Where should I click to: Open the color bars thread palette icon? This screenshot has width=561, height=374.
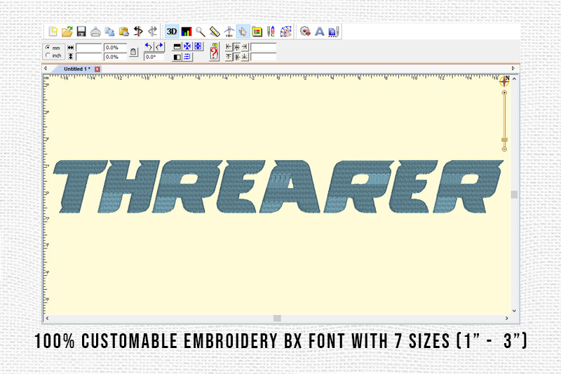pos(187,32)
